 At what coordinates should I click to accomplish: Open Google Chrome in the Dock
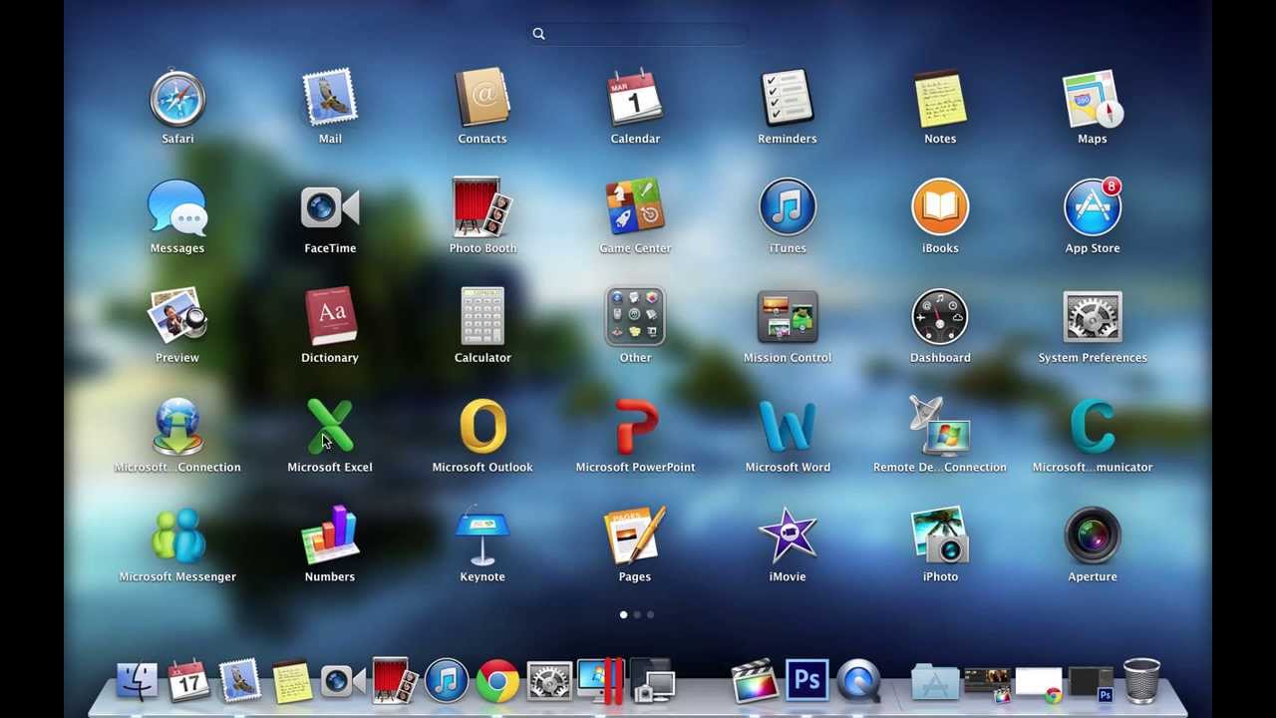(497, 681)
